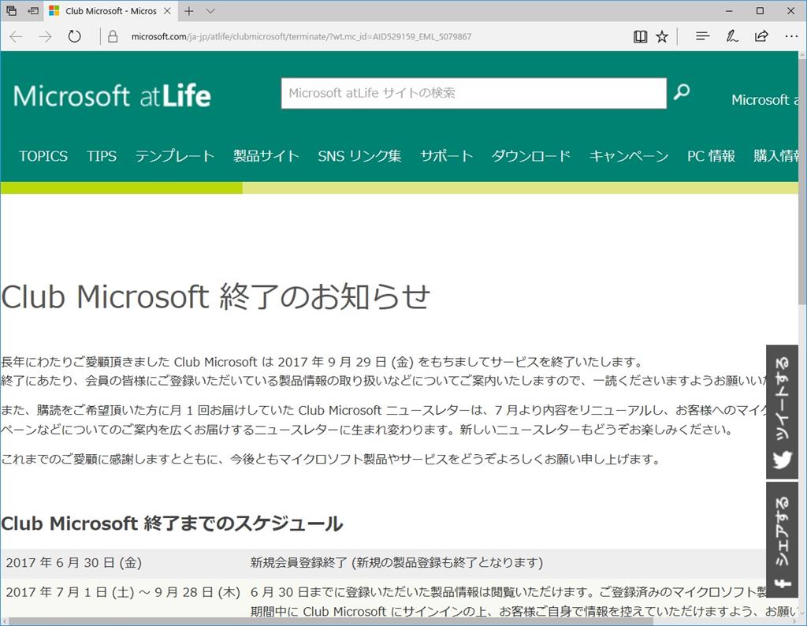Click the 終了までのスケジュール subheading
Screen dimensions: 807x626
(x=172, y=524)
